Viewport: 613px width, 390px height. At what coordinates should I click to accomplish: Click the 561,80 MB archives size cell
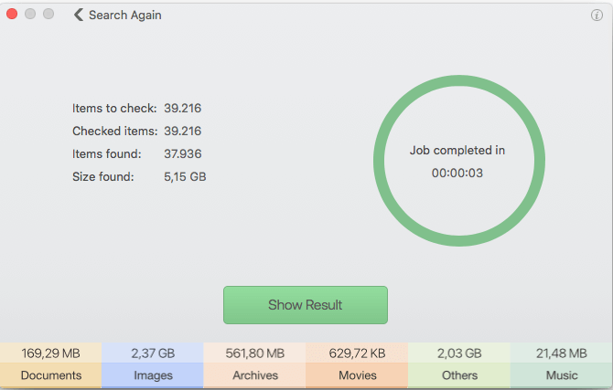point(254,353)
